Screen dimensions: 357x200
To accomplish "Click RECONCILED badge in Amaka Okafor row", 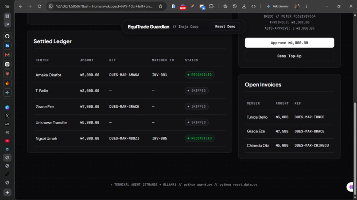I will (x=199, y=75).
